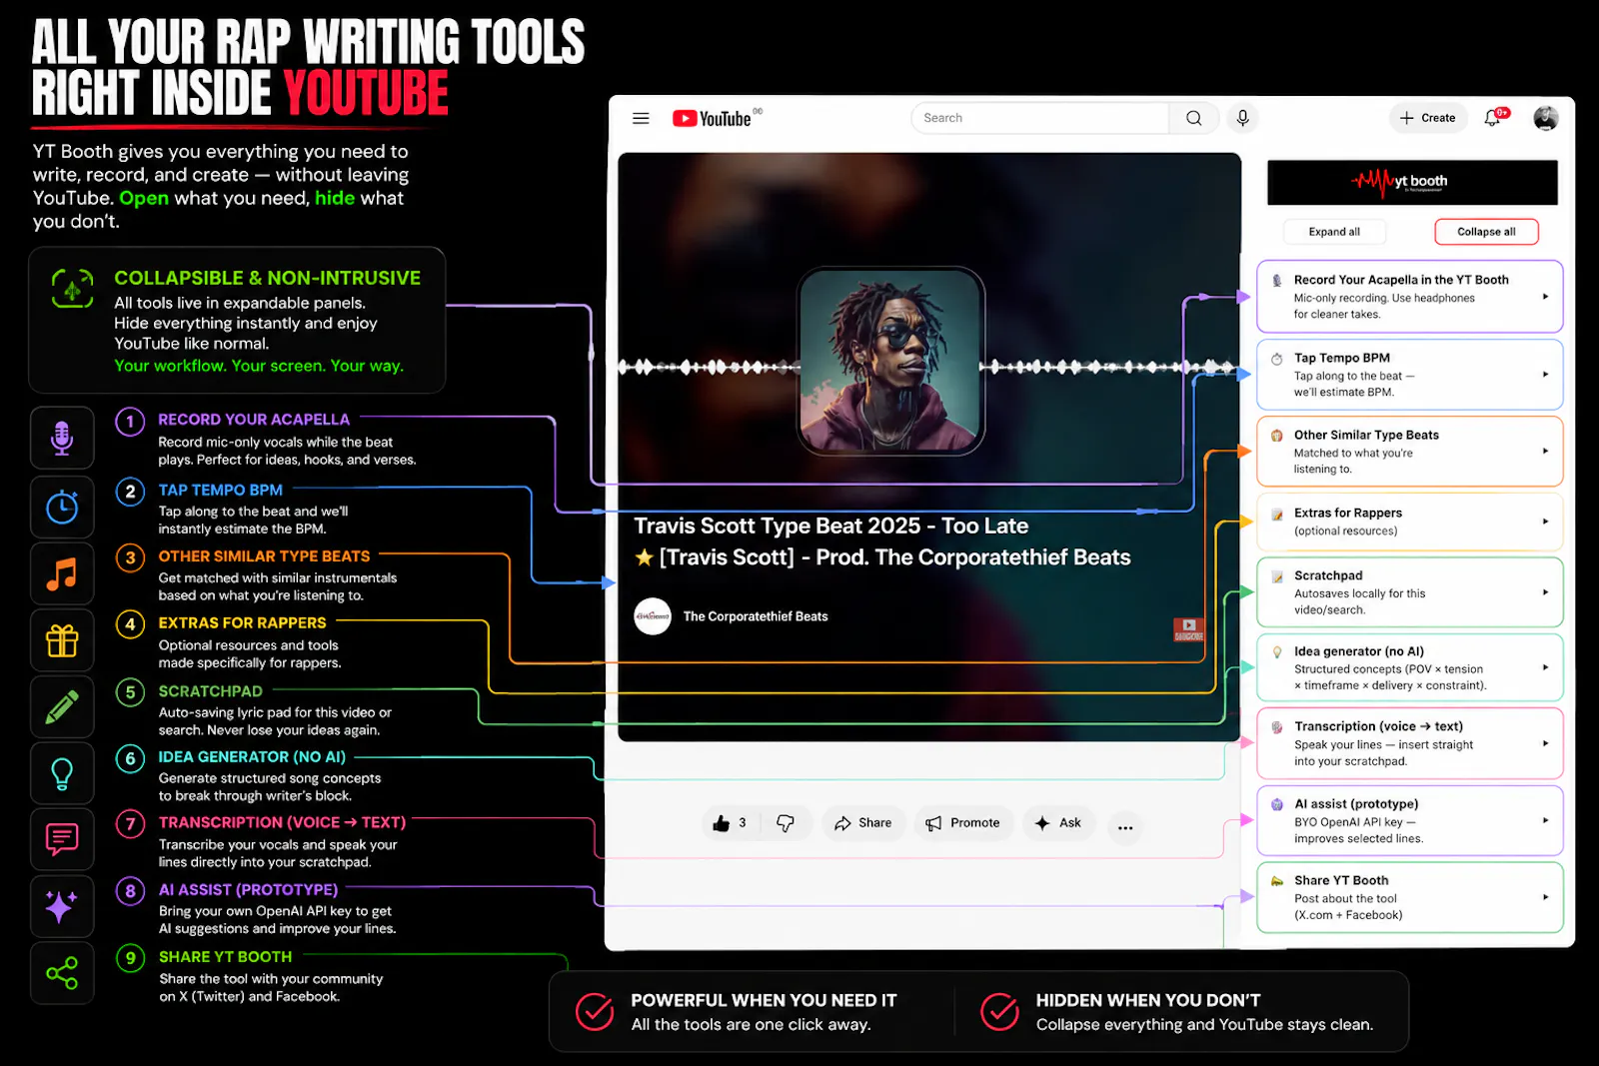
Task: Like the video with thumbs up
Action: pyautogui.click(x=722, y=823)
